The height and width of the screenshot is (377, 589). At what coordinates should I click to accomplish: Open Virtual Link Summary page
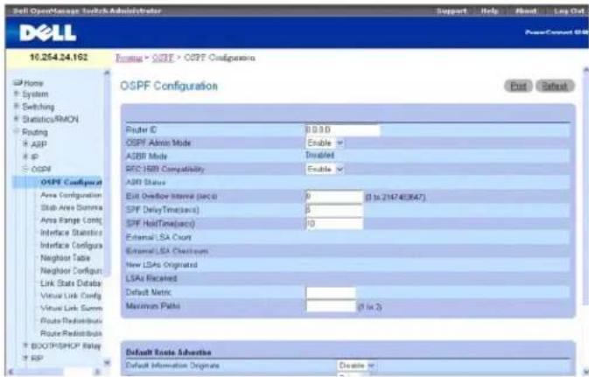pyautogui.click(x=71, y=308)
